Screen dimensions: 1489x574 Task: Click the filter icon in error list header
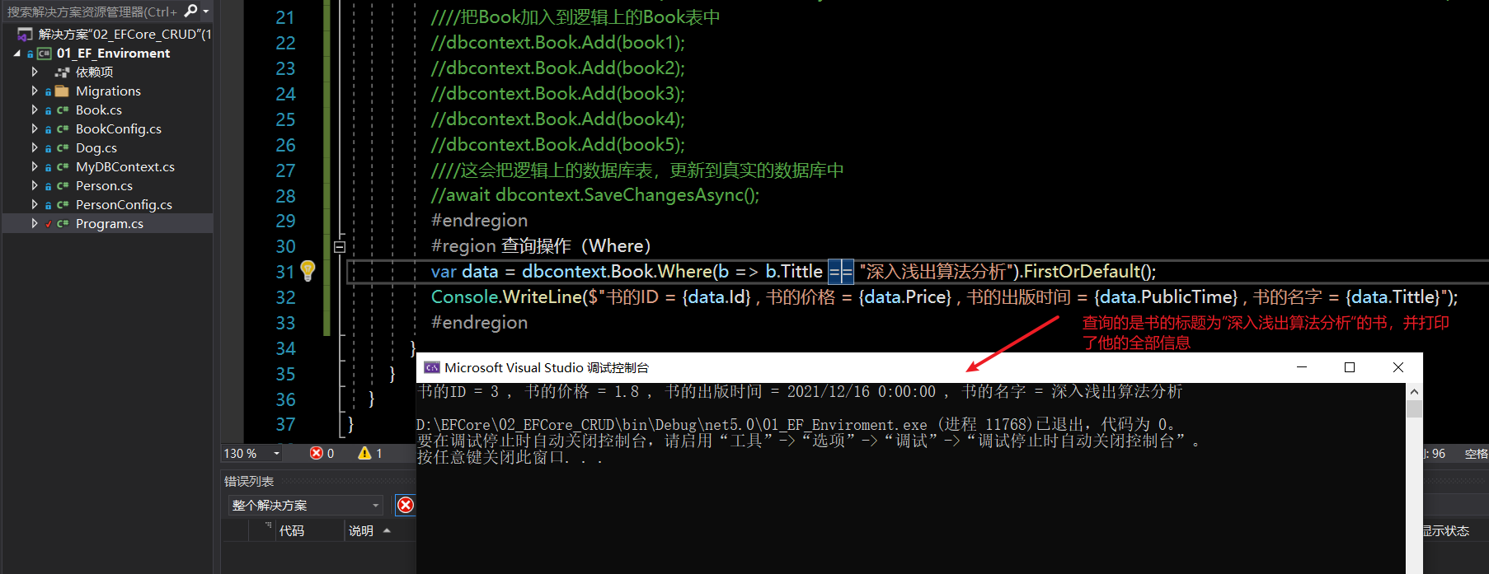click(268, 525)
